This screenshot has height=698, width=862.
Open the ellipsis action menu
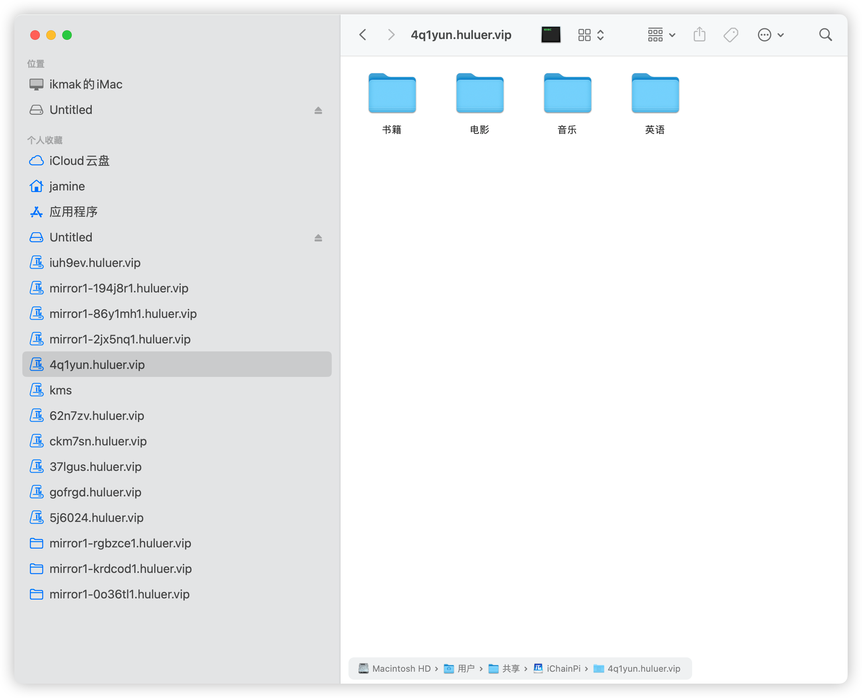(x=770, y=35)
